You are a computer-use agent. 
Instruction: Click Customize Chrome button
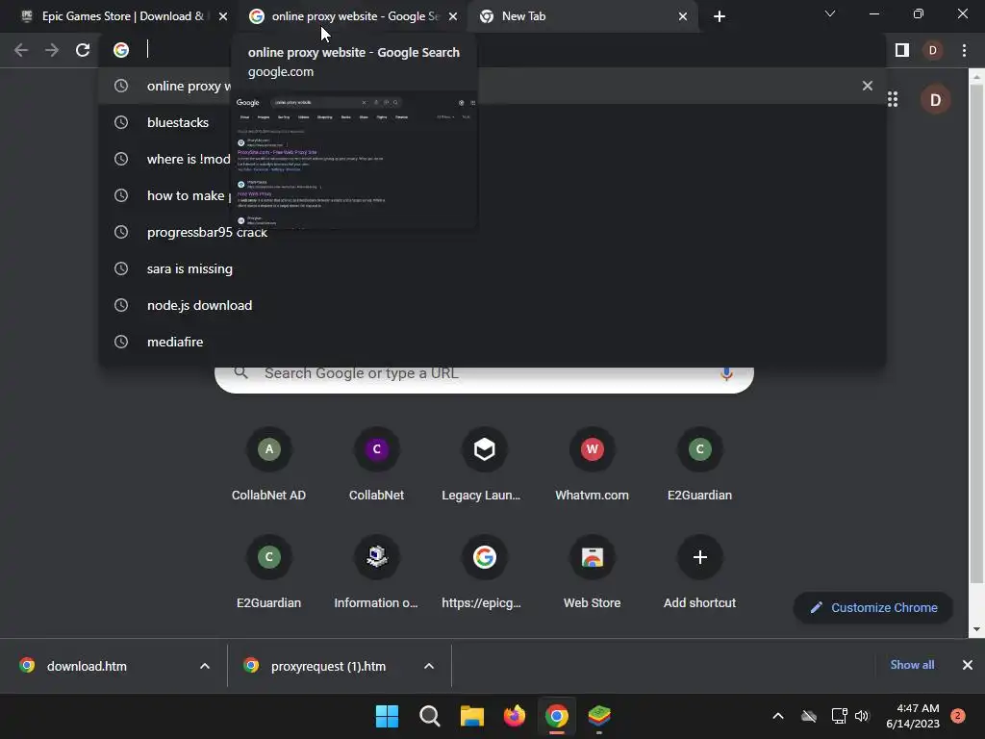[x=873, y=608]
